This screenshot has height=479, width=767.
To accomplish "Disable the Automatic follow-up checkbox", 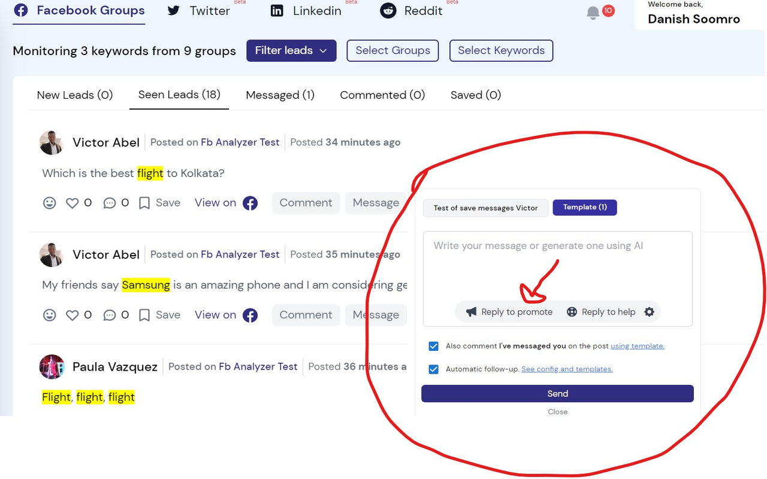I will tap(434, 369).
